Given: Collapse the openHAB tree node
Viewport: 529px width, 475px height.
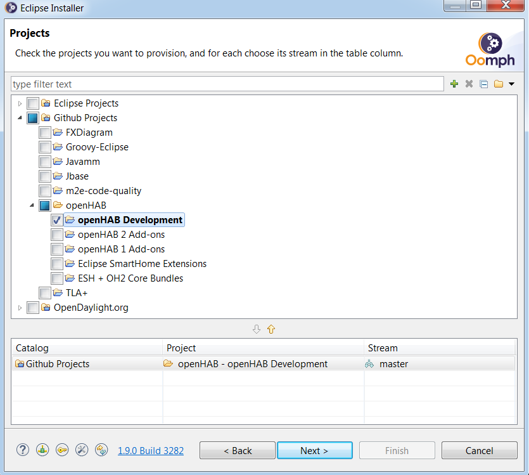Looking at the screenshot, I should 32,205.
